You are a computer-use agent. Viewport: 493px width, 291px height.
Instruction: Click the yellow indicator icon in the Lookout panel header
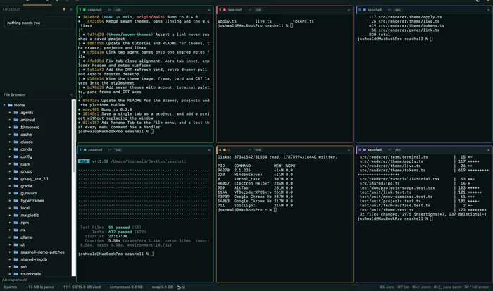64,9
